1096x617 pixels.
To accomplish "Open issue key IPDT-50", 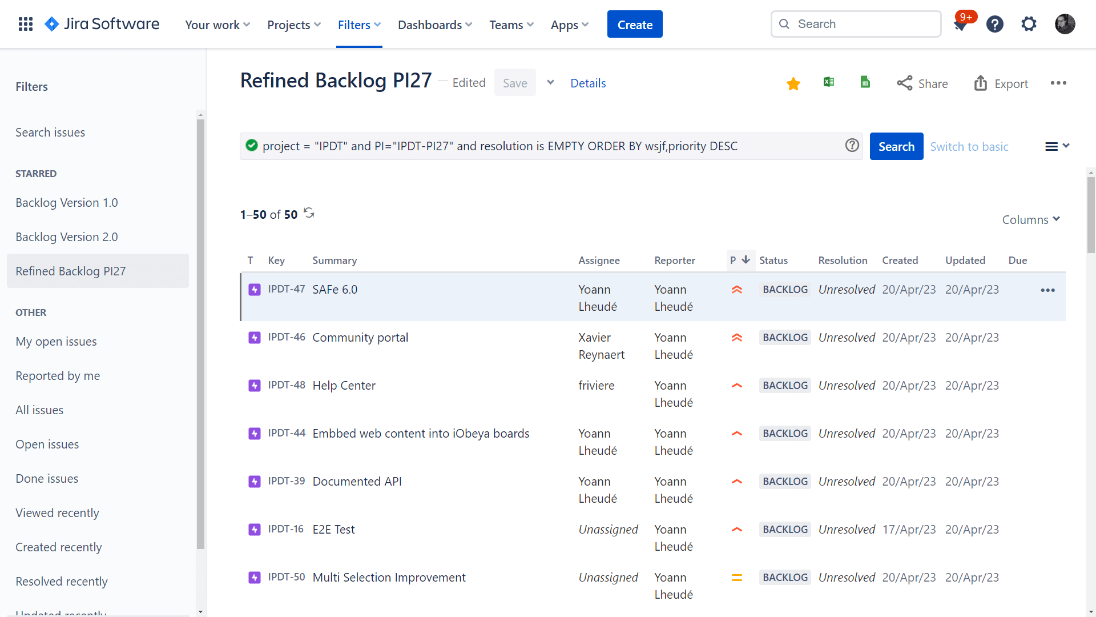I will 287,577.
